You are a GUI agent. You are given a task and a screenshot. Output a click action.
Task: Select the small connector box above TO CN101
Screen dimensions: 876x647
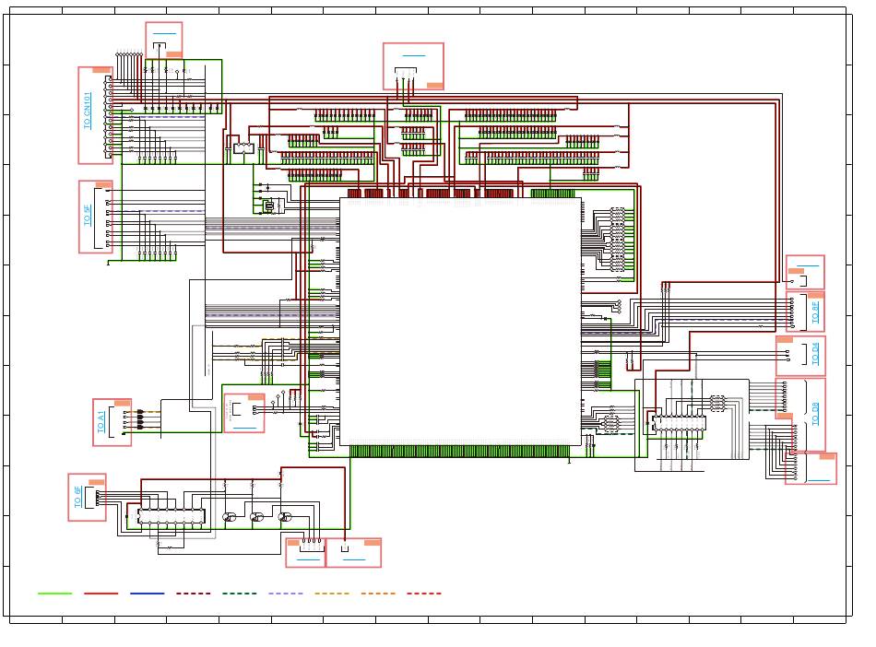(x=164, y=41)
